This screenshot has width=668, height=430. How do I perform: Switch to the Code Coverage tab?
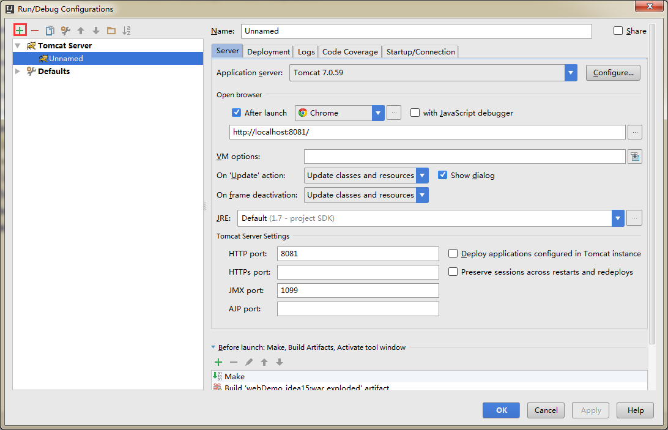pyautogui.click(x=350, y=51)
